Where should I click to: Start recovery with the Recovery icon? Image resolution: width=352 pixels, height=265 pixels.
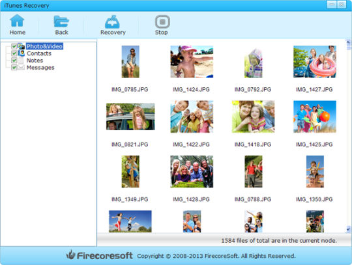pos(112,21)
